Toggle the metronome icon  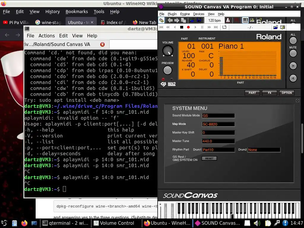(x=228, y=20)
